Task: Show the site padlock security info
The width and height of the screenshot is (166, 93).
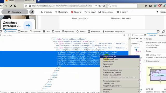Action: 30,6
